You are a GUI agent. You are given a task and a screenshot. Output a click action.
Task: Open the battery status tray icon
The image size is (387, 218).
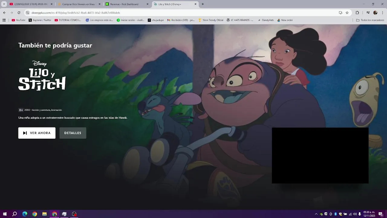point(345,214)
